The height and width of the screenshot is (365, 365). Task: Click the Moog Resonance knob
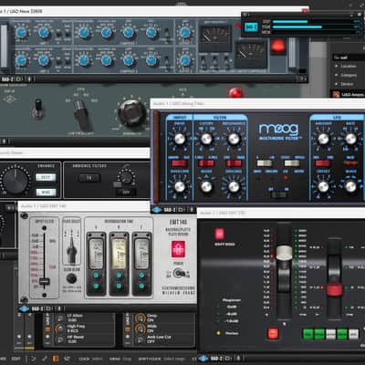234,139
